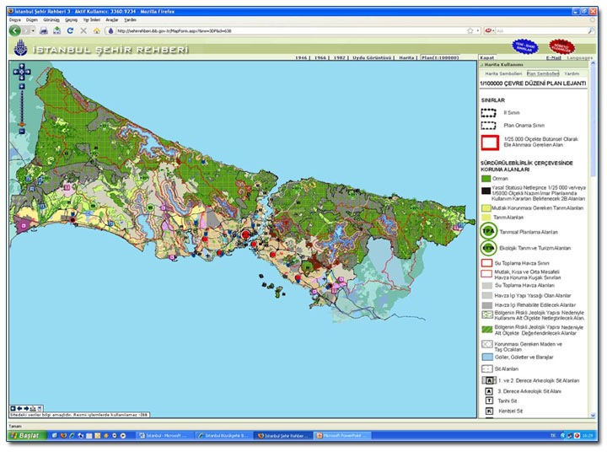Select the Plan(1:100000) view
Image resolution: width=607 pixels, height=452 pixels.
pyautogui.click(x=440, y=57)
